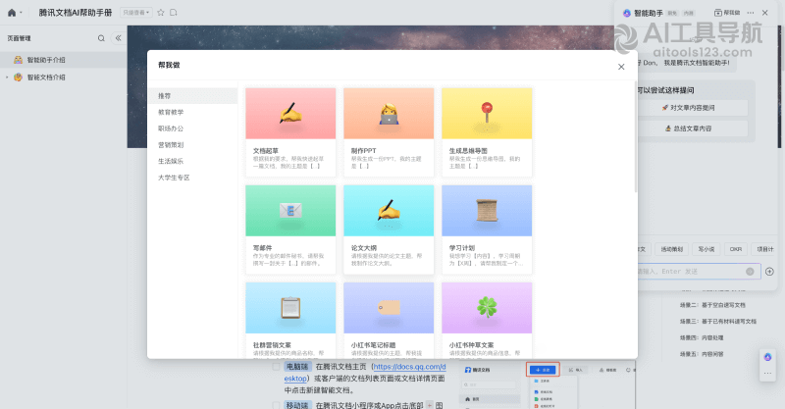
Task: Close the 智能助手 panel
Action: click(765, 13)
